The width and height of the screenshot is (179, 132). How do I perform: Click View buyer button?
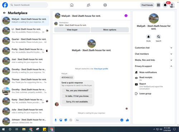[72, 30]
